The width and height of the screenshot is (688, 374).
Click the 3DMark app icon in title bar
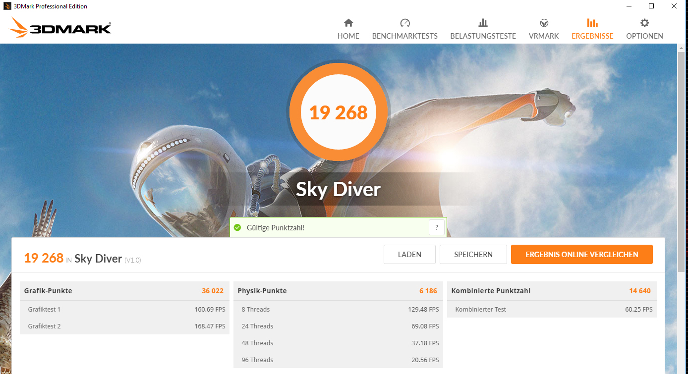point(7,6)
